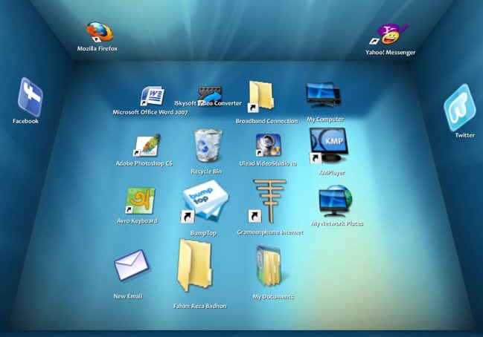The height and width of the screenshot is (337, 483).
Task: Select the Facebook icon on the left wall
Action: [31, 97]
